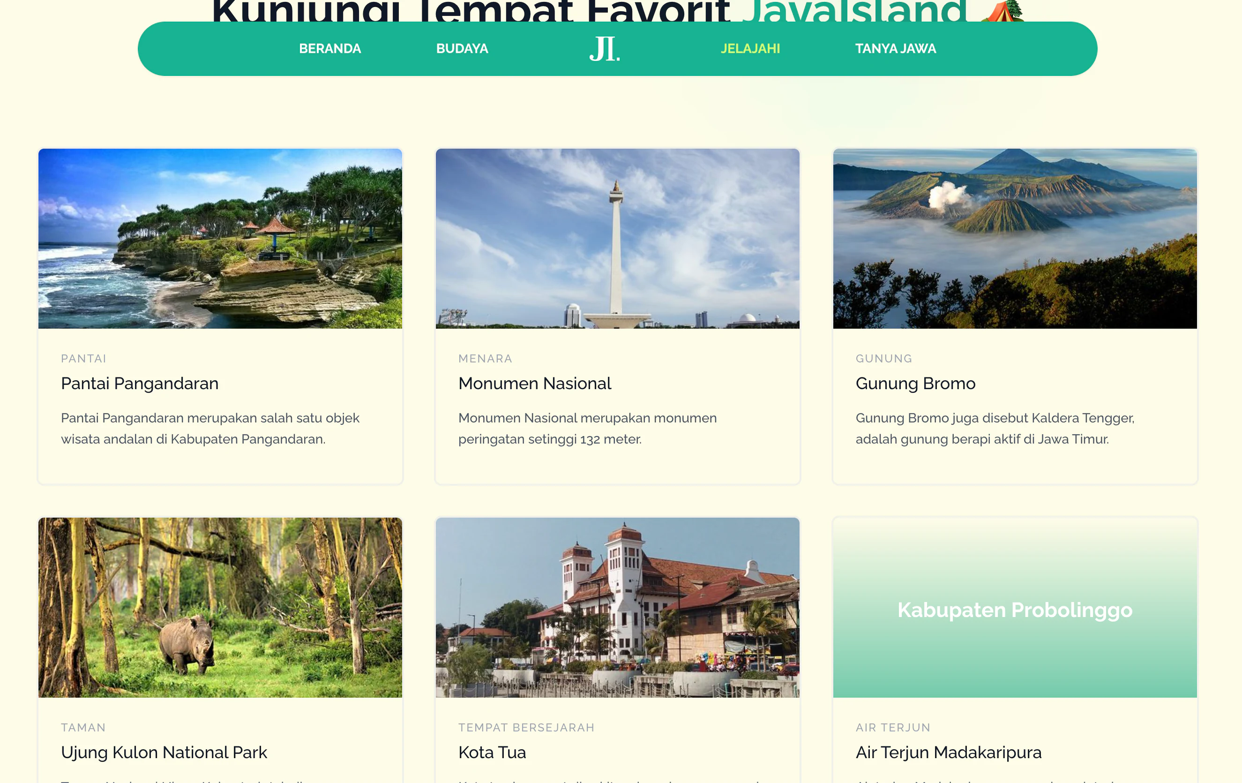Viewport: 1242px width, 783px height.
Task: Click the JI. logo in navbar
Action: (x=605, y=49)
